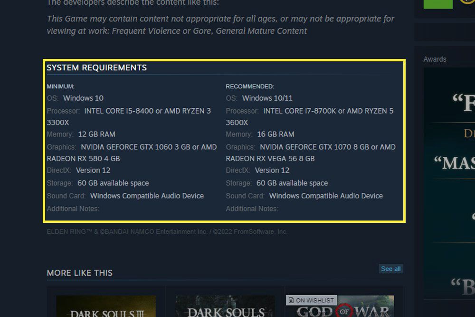475x317 pixels.
Task: Click the On Wishlist badge
Action: 311,300
